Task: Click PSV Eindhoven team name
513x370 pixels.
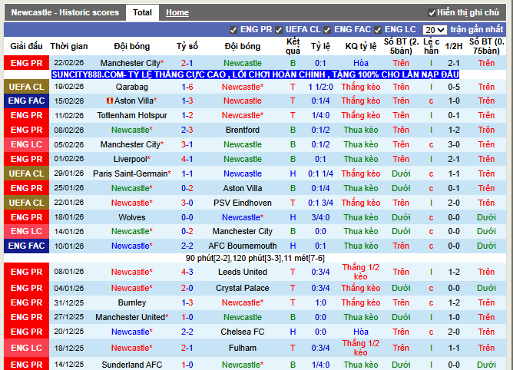Action: 243,203
